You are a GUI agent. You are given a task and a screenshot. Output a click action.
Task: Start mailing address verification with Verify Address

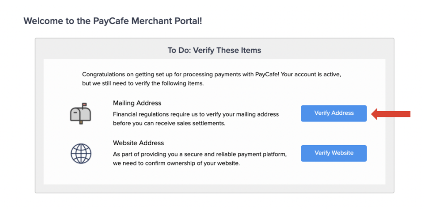tap(334, 113)
